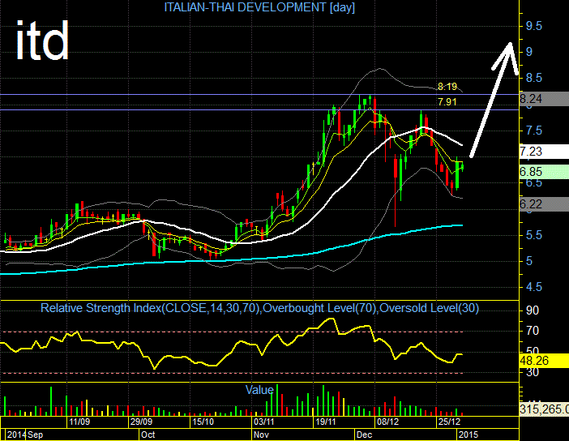
Task: Select the 25/12 date marker
Action: [449, 422]
